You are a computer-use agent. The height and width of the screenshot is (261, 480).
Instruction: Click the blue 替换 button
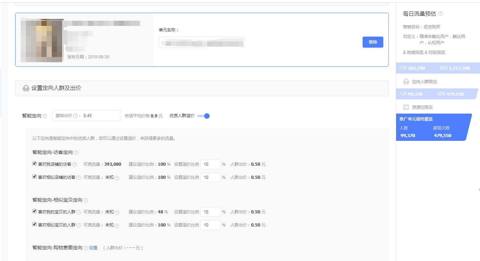[373, 42]
